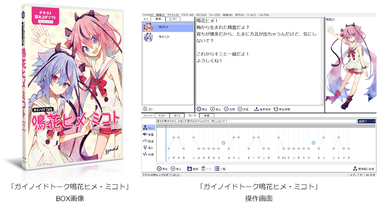Viewport: 377px width, 208px height.
Task: Click 標準語に変換 convert button
Action: 364,169
